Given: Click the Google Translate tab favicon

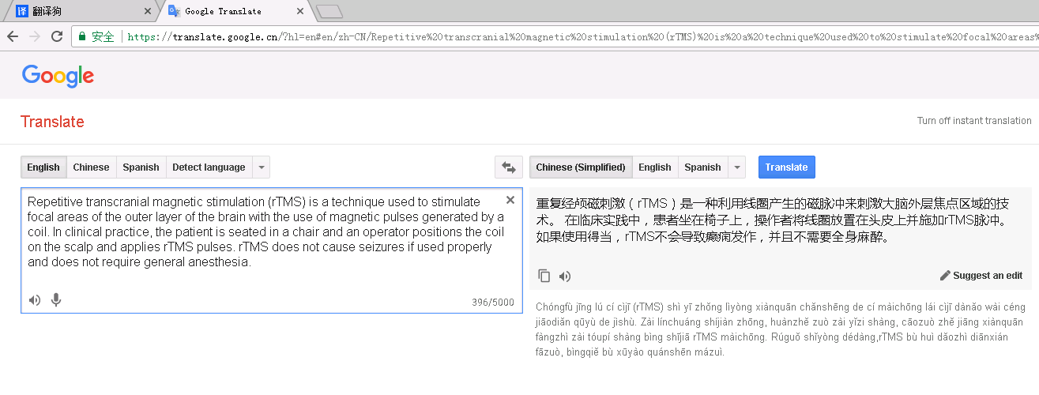Looking at the screenshot, I should click(x=174, y=11).
